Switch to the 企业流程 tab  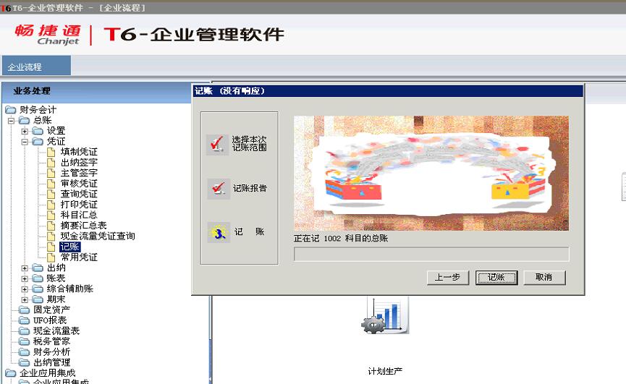click(x=36, y=66)
